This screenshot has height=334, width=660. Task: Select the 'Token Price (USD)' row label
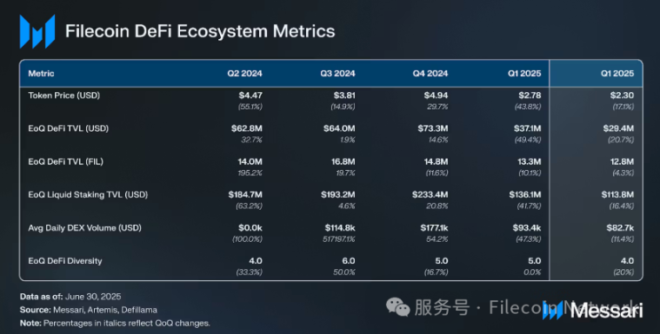click(x=64, y=95)
